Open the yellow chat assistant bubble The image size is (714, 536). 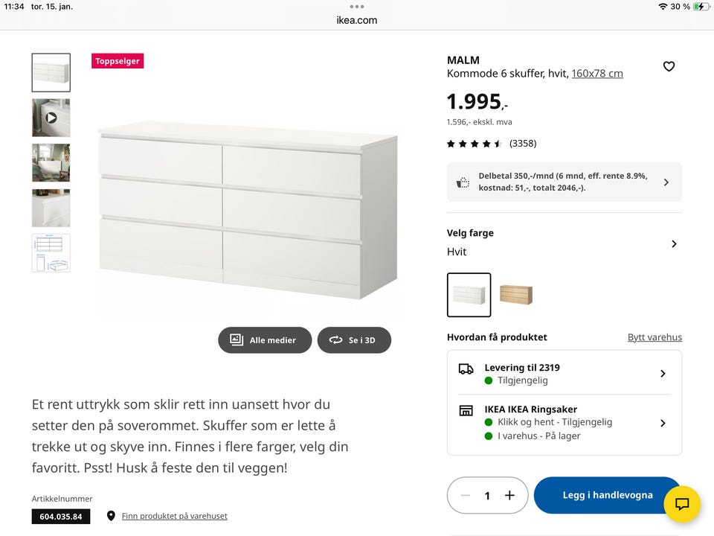pyautogui.click(x=682, y=504)
